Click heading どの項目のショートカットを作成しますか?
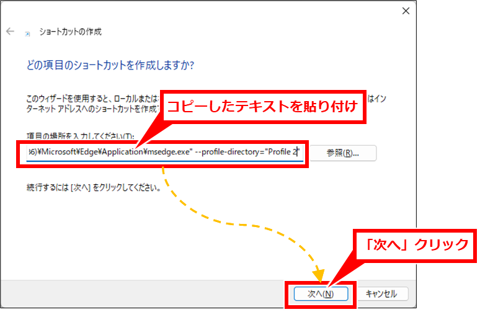The width and height of the screenshot is (480, 312). [110, 65]
